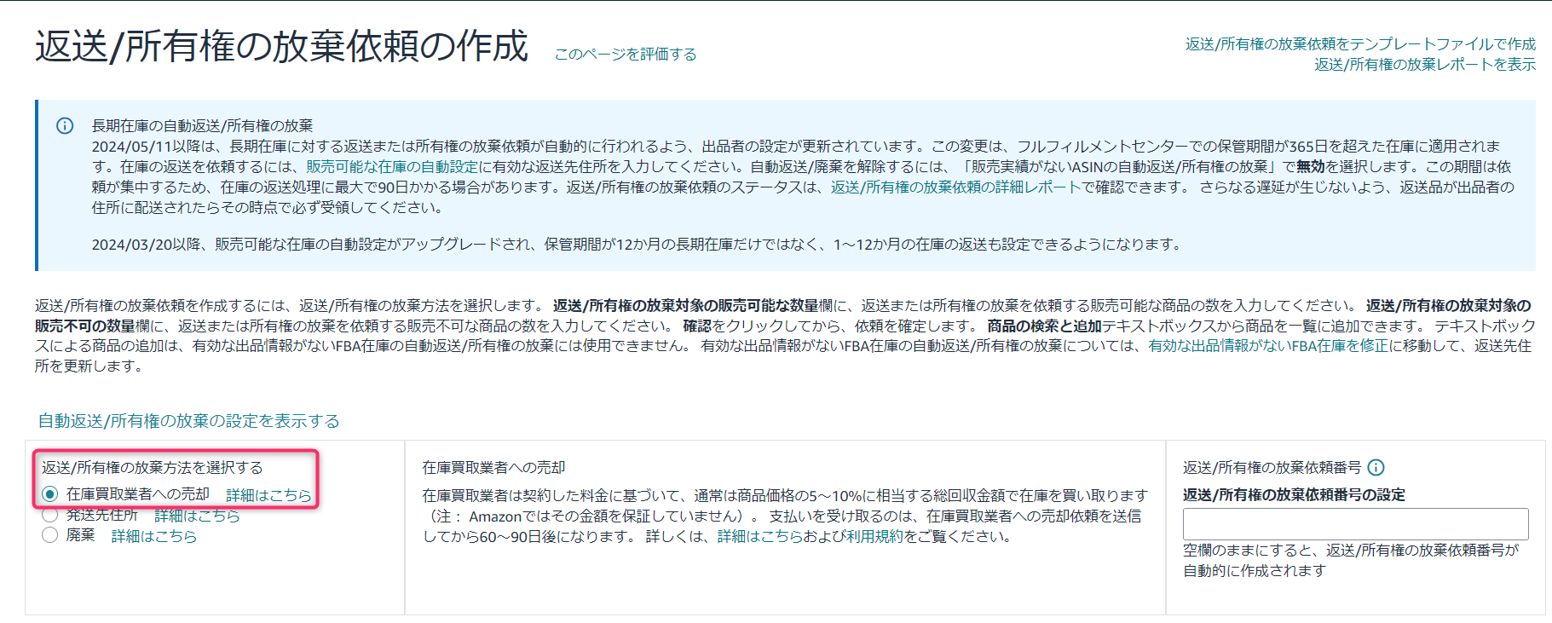Expand 自動返送/所有権の放棄の設定を表示する
Viewport: 1552px width, 623px height.
tap(188, 421)
